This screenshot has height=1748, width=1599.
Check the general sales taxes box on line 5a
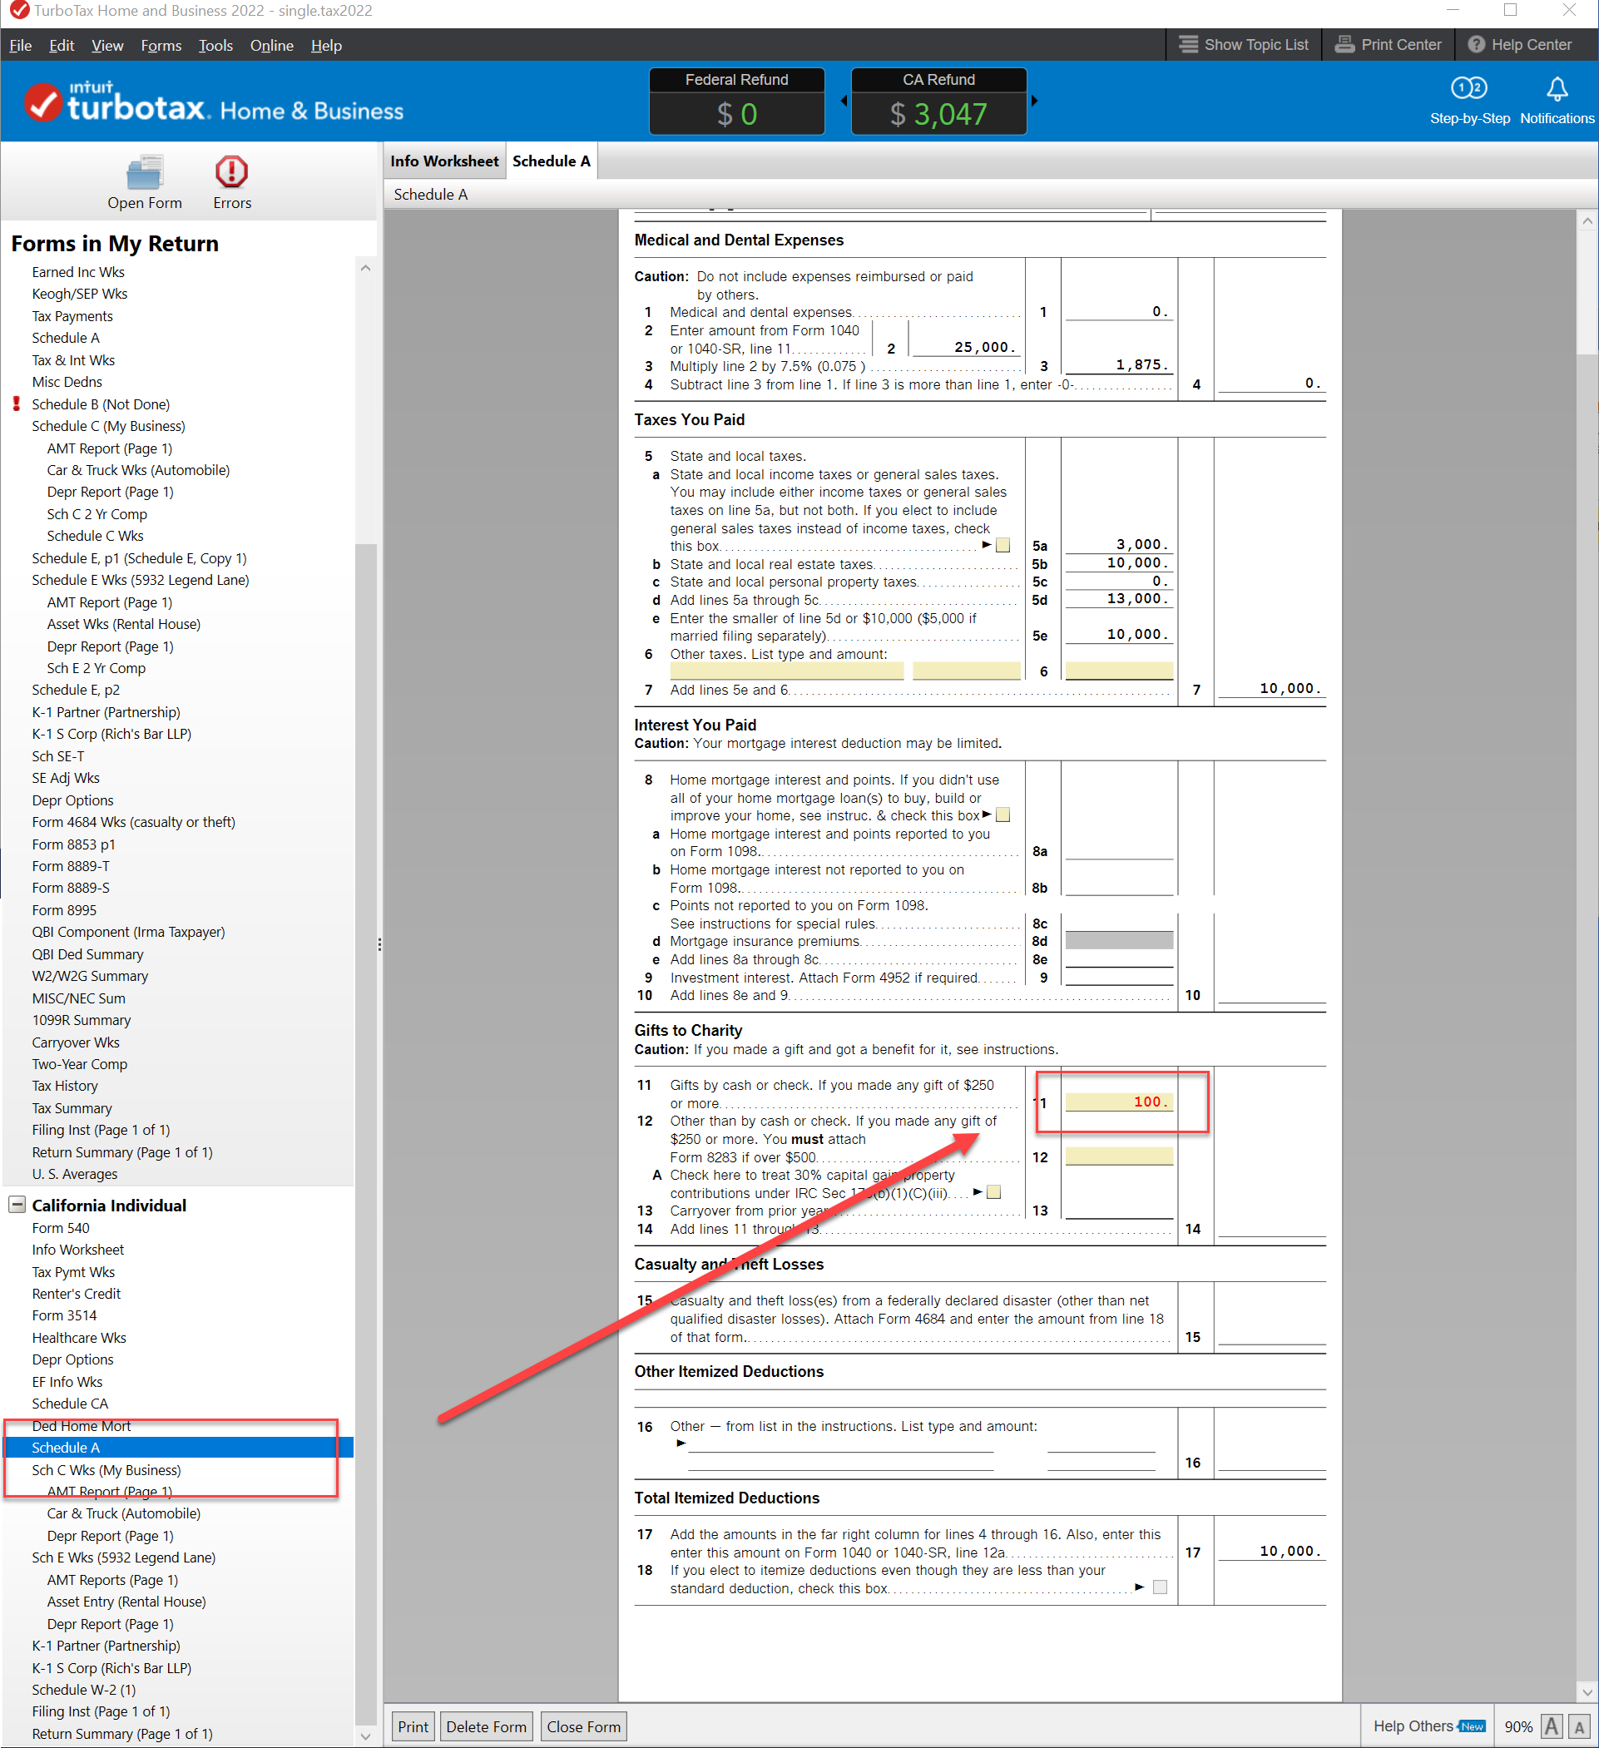click(1002, 546)
